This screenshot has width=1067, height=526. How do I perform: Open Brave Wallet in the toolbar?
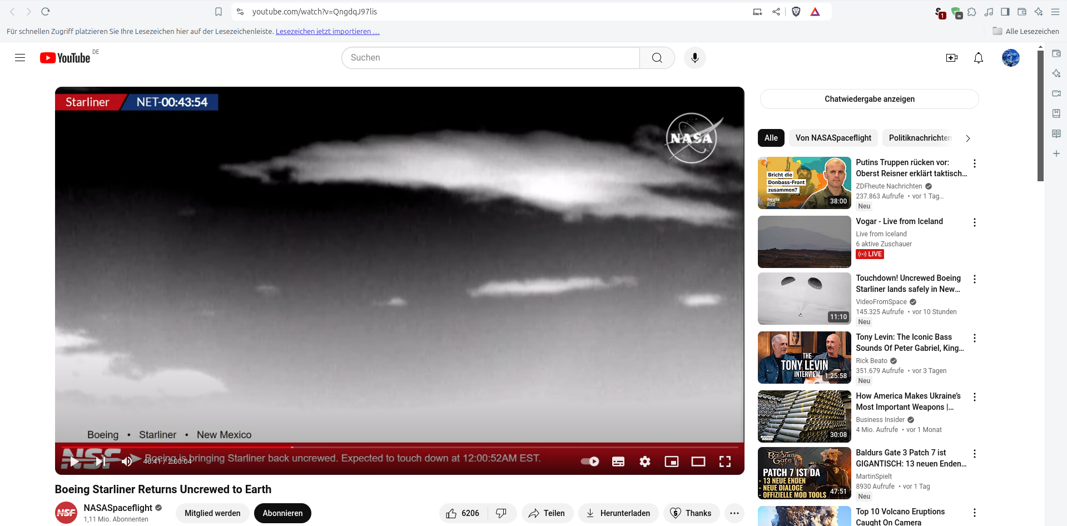[1022, 12]
